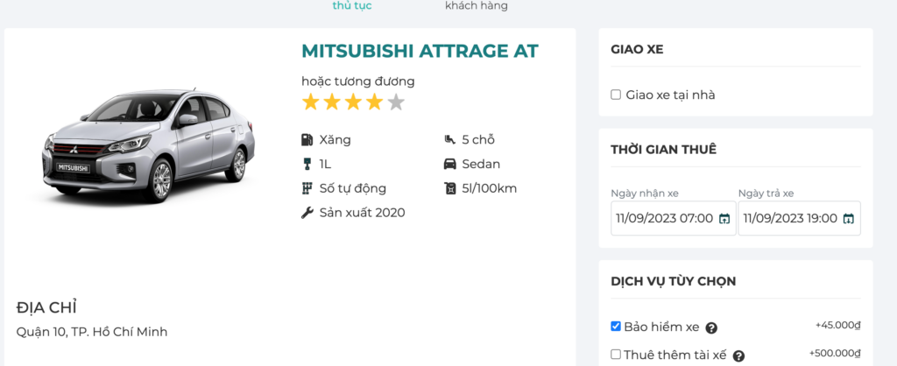Enable the Giao xe tại nhà checkbox

pos(616,95)
